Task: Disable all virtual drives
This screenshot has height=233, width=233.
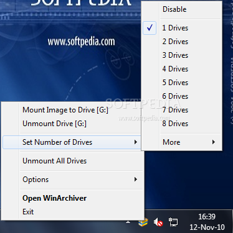Action: 182,9
